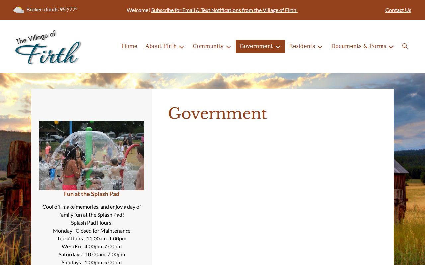Click the 'Saturdays: 10:00am-7:00pm' hours line
The image size is (425, 265).
[x=92, y=254]
